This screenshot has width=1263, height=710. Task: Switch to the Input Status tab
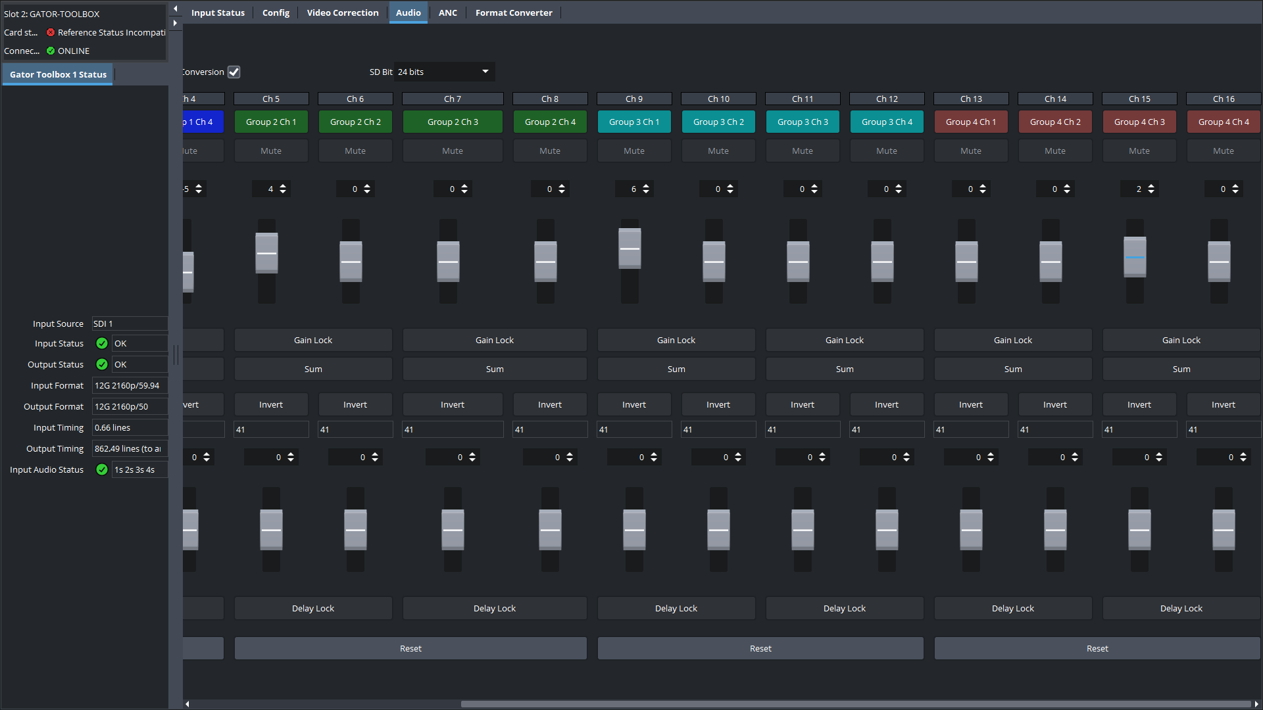click(218, 12)
